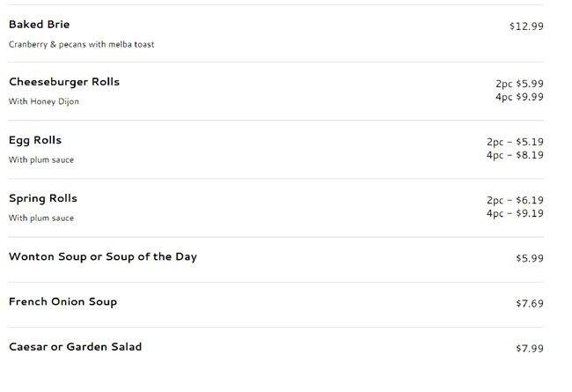Image resolution: width=572 pixels, height=392 pixels.
Task: Click the Baked Brie menu item title
Action: coord(39,25)
